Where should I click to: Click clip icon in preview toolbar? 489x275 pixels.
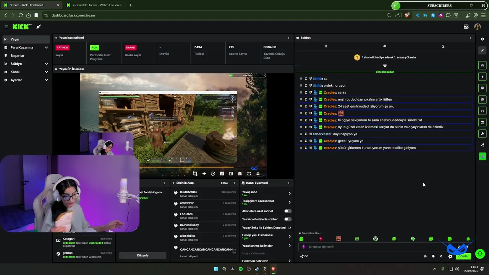click(240, 174)
